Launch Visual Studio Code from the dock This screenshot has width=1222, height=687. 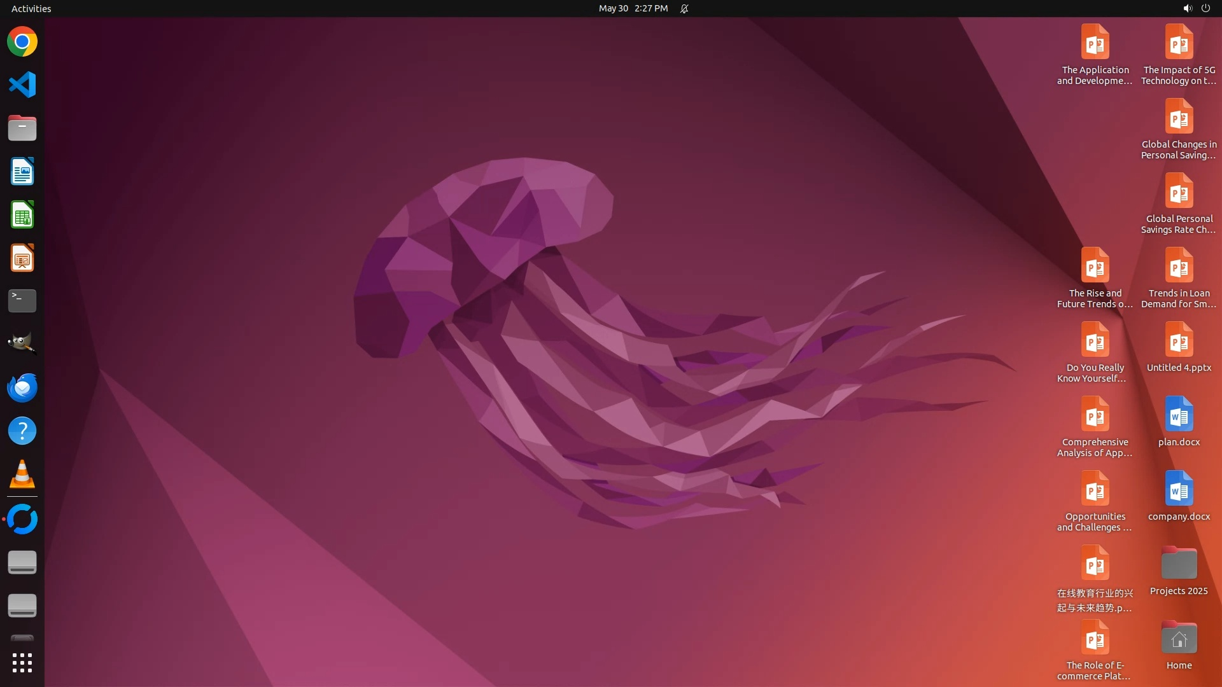point(22,85)
